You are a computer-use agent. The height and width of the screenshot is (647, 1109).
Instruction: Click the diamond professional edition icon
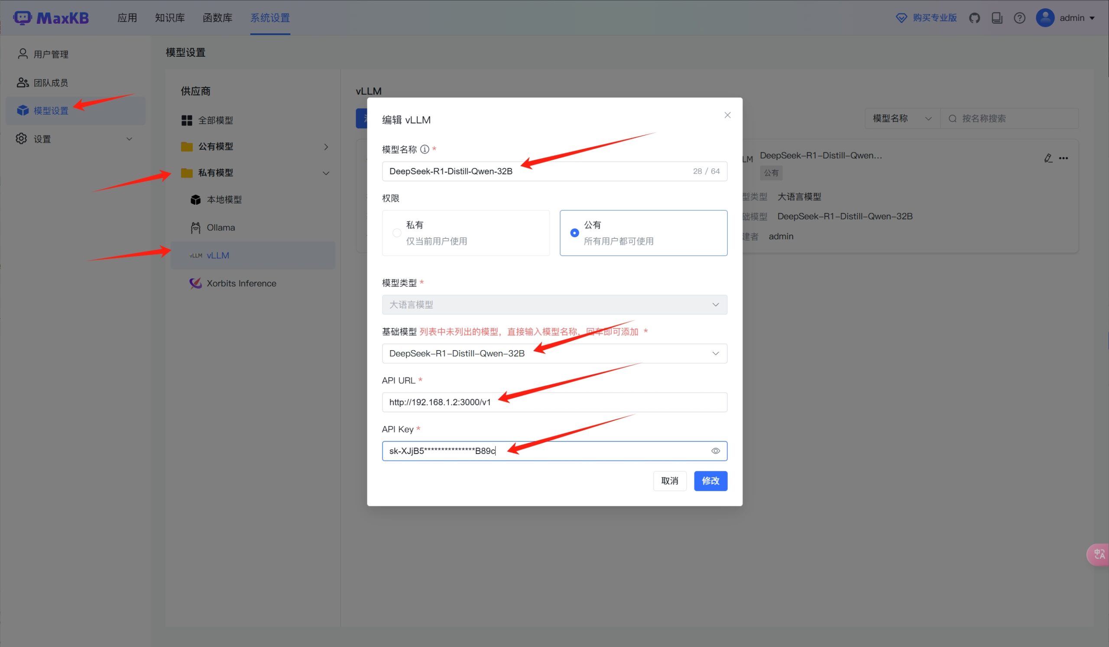(x=901, y=18)
